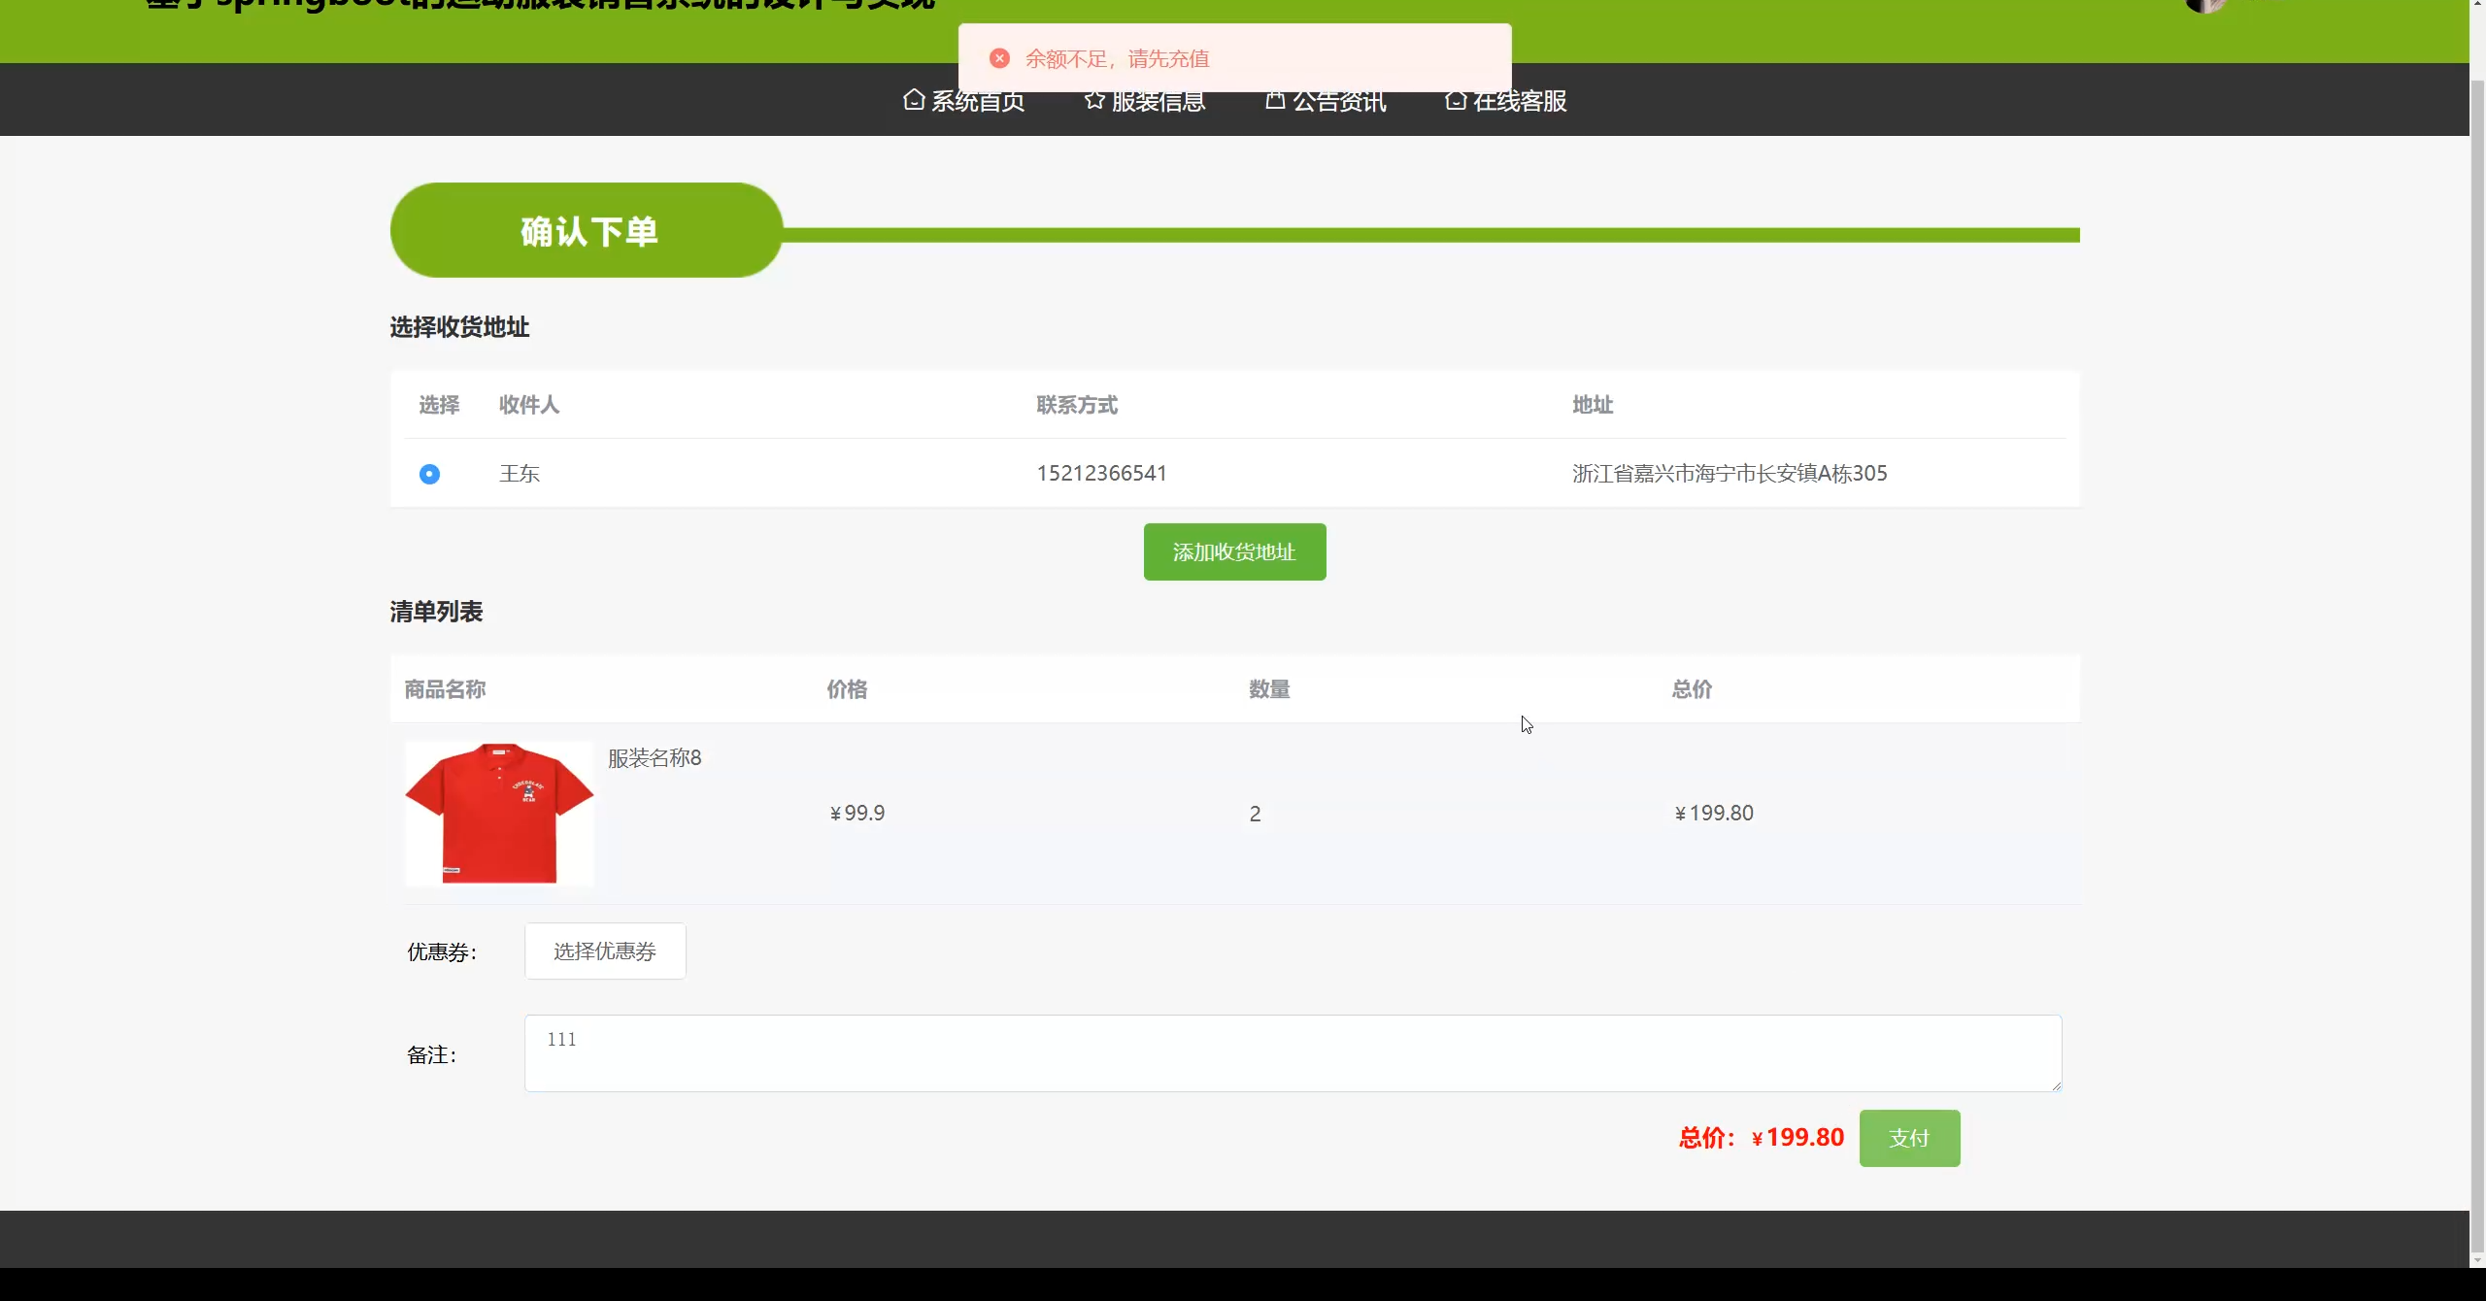Click the 确认下单 green banner
Image resolution: width=2486 pixels, height=1301 pixels.
point(587,231)
